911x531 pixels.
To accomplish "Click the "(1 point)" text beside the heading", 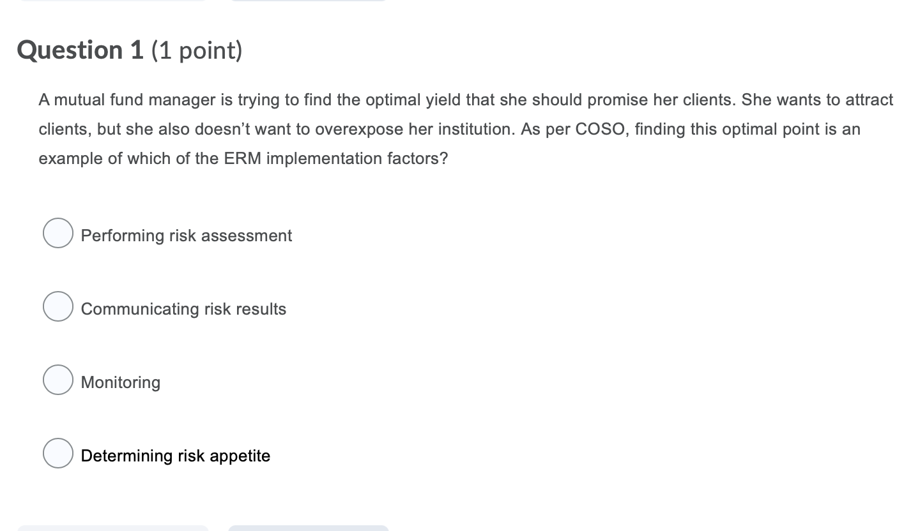I will 197,50.
